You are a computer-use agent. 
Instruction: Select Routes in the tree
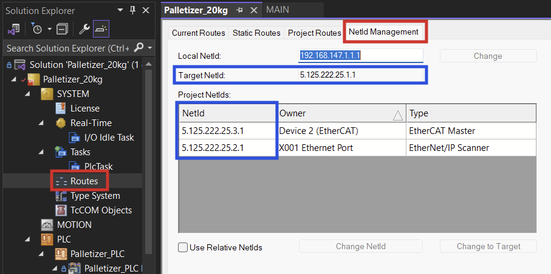(84, 181)
